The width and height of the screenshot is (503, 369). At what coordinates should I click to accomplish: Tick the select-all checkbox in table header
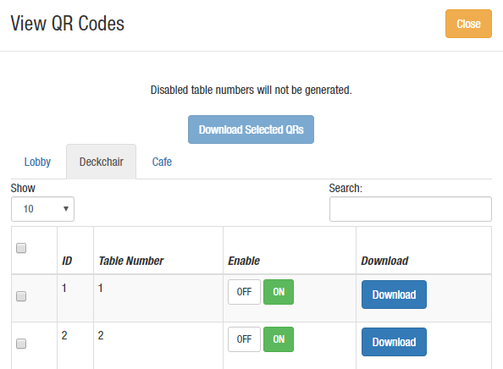point(21,248)
